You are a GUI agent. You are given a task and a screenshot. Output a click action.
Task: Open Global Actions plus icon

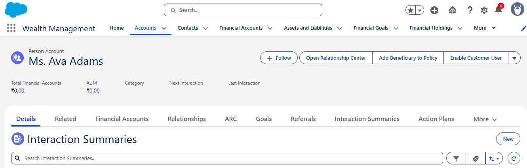(x=434, y=10)
